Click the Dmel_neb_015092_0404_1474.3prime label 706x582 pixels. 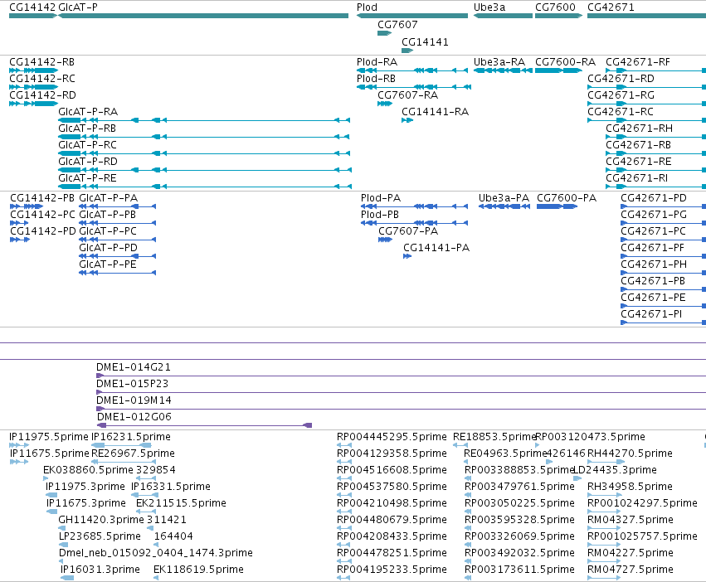click(156, 553)
